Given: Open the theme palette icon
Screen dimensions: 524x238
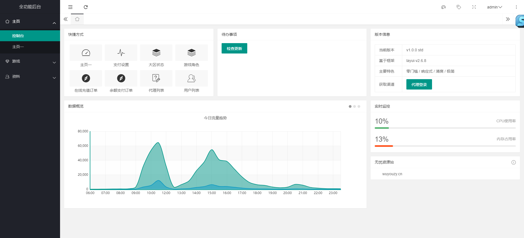Looking at the screenshot, I should pos(443,7).
